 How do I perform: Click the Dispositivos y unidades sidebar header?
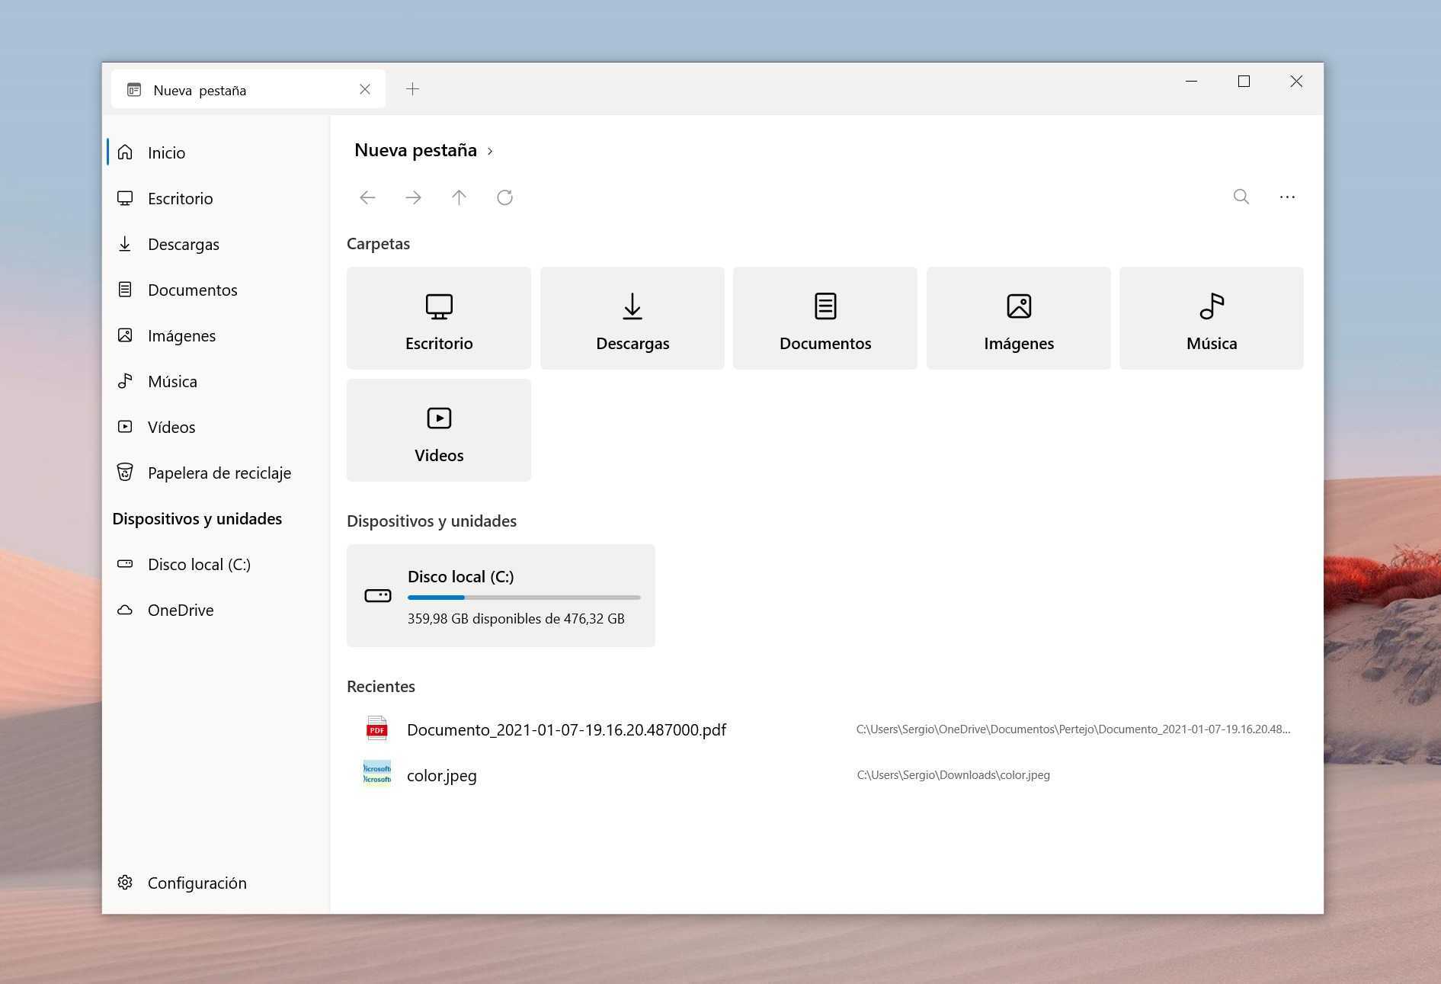pos(197,519)
